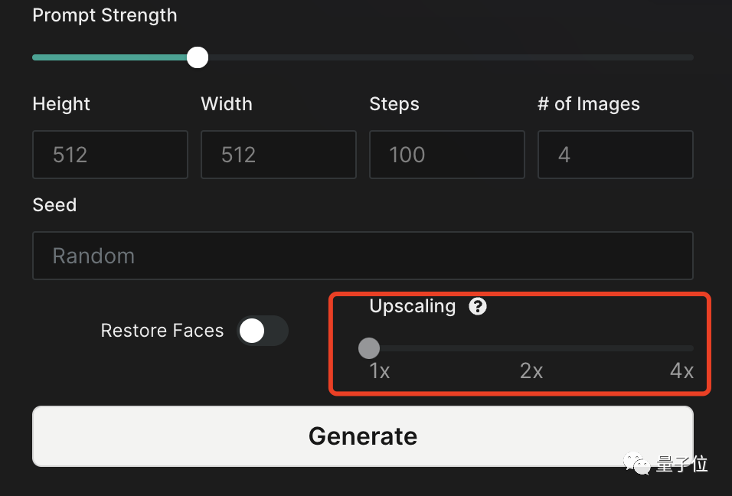The width and height of the screenshot is (732, 496).
Task: Click the Prompt Strength slider handle
Action: pos(198,57)
